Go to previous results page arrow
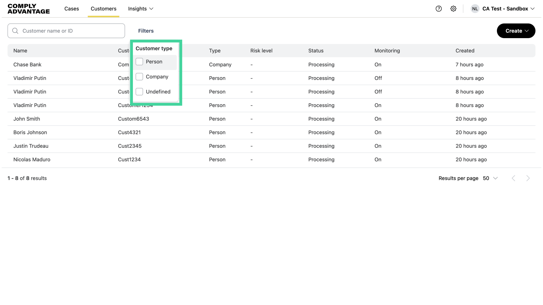 coord(514,178)
